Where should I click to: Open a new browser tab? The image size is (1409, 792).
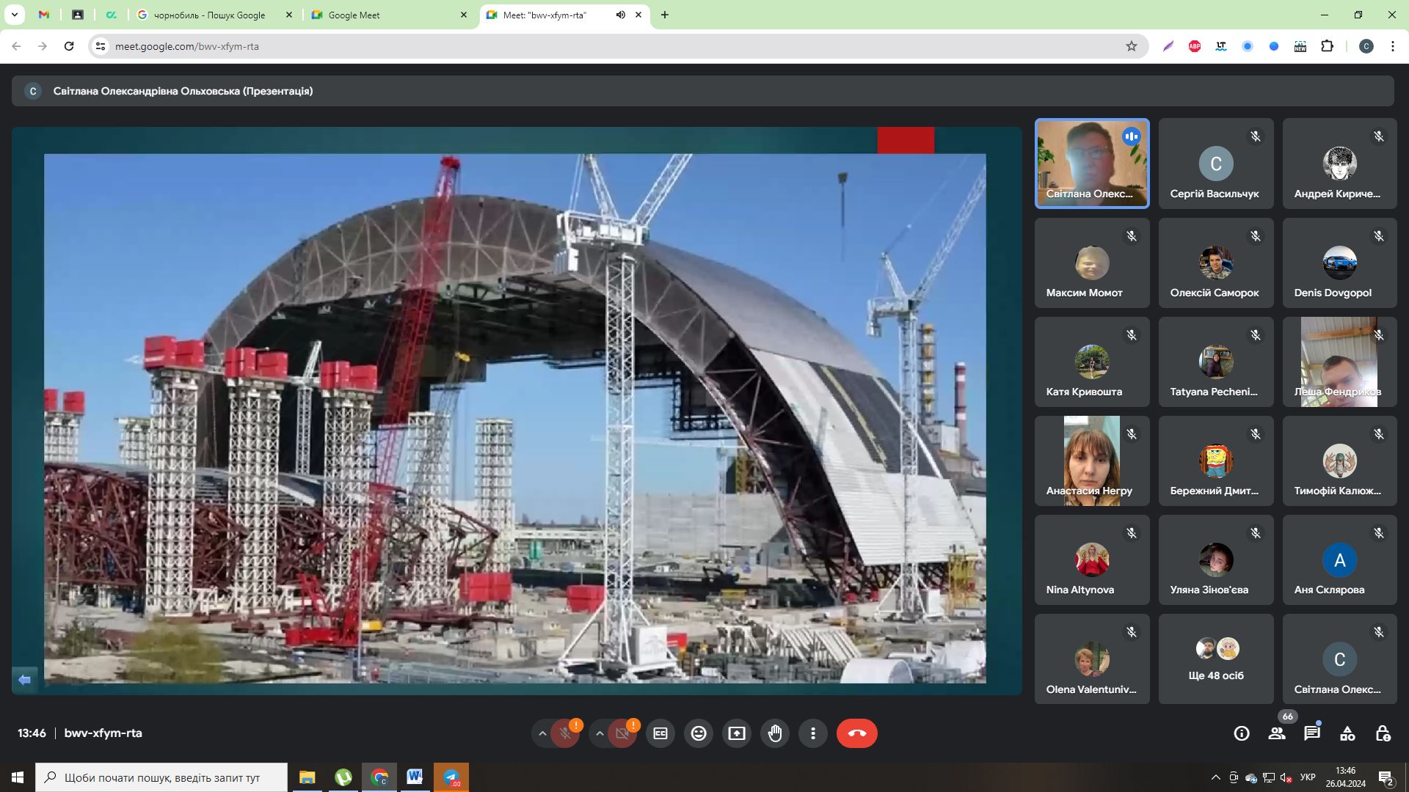[x=665, y=15]
